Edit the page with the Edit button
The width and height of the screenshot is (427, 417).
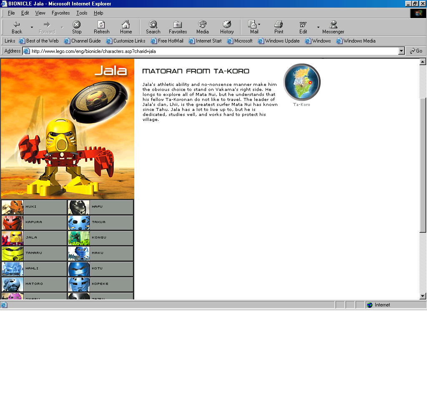[303, 27]
